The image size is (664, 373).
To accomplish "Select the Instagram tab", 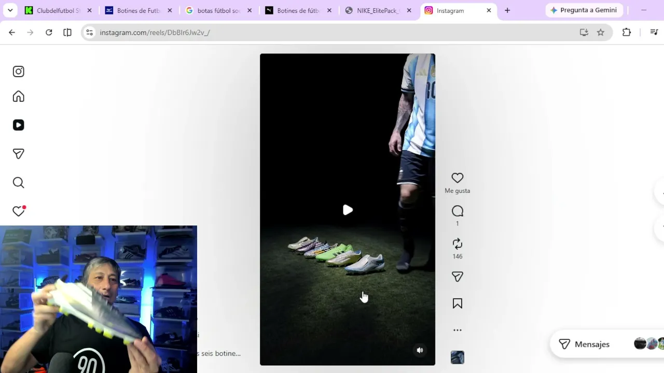I will point(458,10).
